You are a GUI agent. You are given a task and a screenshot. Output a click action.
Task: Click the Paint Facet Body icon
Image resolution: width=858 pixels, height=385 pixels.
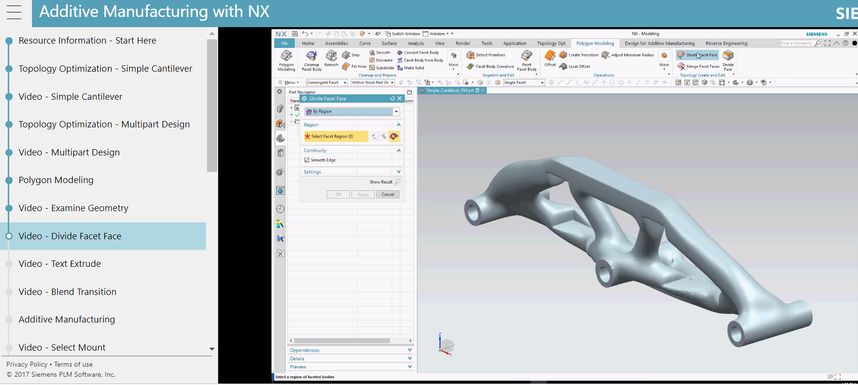click(x=527, y=61)
